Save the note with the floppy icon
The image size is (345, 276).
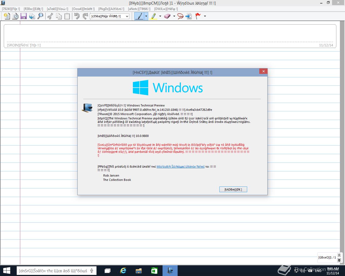pyautogui.click(x=23, y=16)
